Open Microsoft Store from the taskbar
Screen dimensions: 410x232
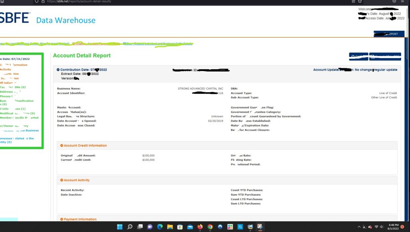pyautogui.click(x=180, y=226)
